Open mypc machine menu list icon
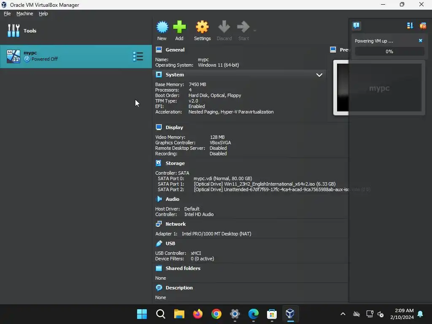 [138, 56]
